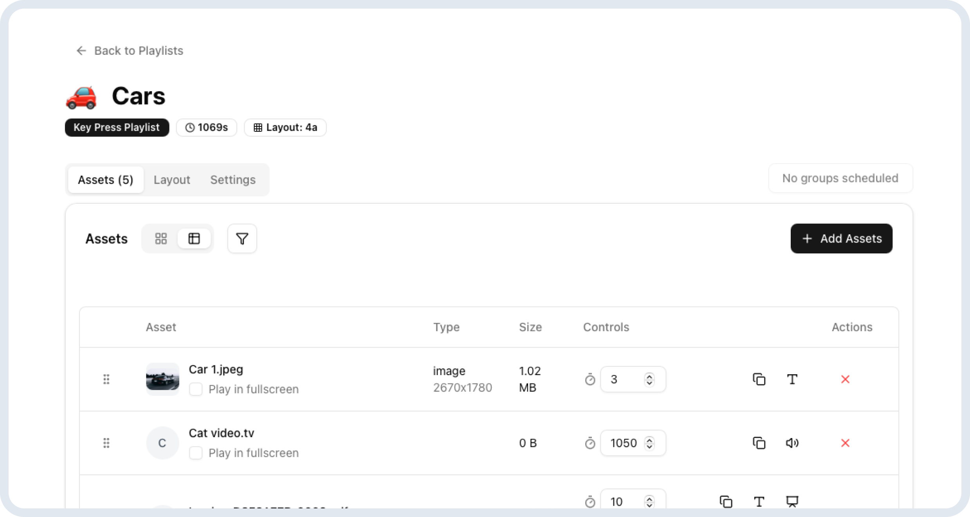Click the drag handle of Car 1.jpeg row
Image resolution: width=970 pixels, height=517 pixels.
106,379
